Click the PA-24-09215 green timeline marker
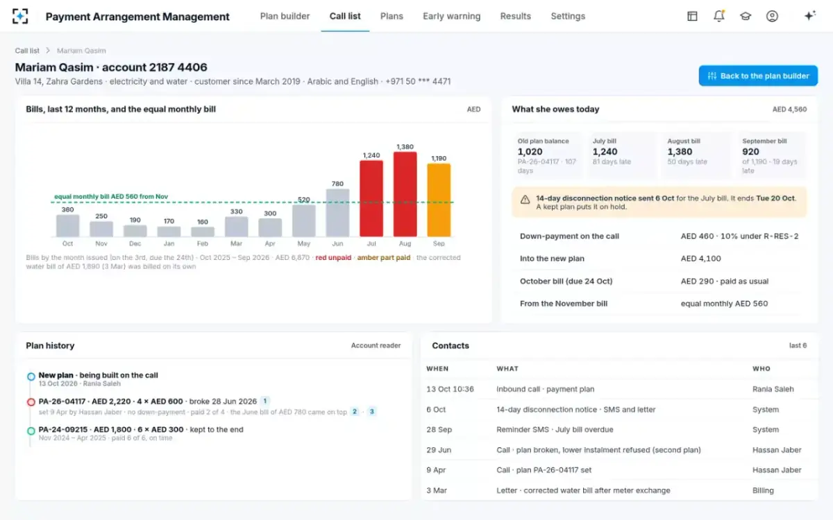Image resolution: width=833 pixels, height=520 pixels. click(x=31, y=431)
